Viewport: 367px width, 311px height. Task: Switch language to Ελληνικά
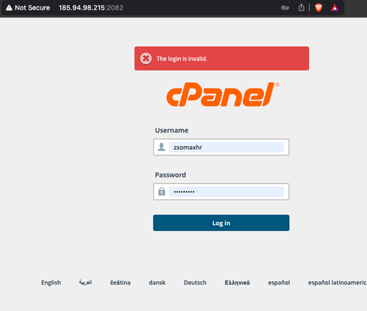[x=237, y=282]
